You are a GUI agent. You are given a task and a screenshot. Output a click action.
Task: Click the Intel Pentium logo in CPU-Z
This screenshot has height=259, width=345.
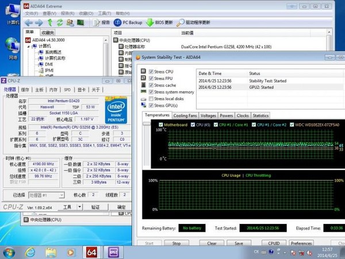pyautogui.click(x=116, y=110)
